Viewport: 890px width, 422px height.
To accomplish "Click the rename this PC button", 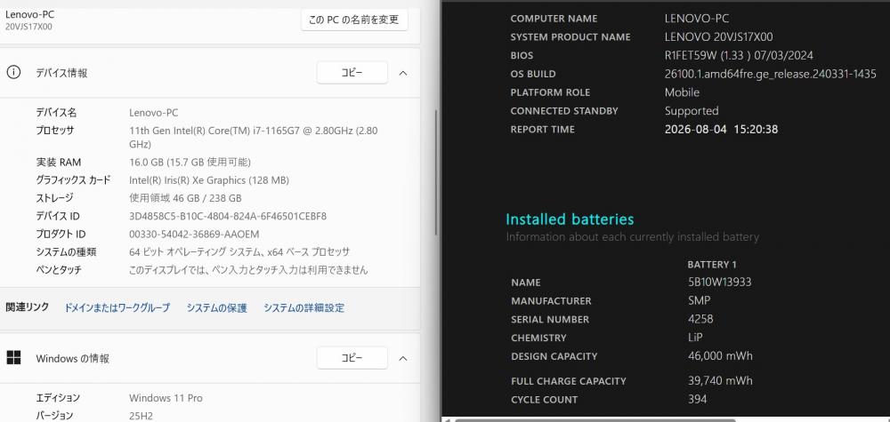I will coord(354,20).
